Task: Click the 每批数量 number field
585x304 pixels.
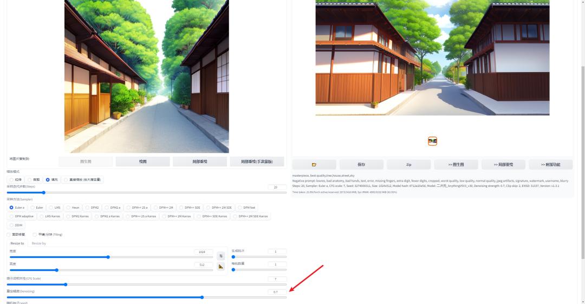Action: point(277,264)
